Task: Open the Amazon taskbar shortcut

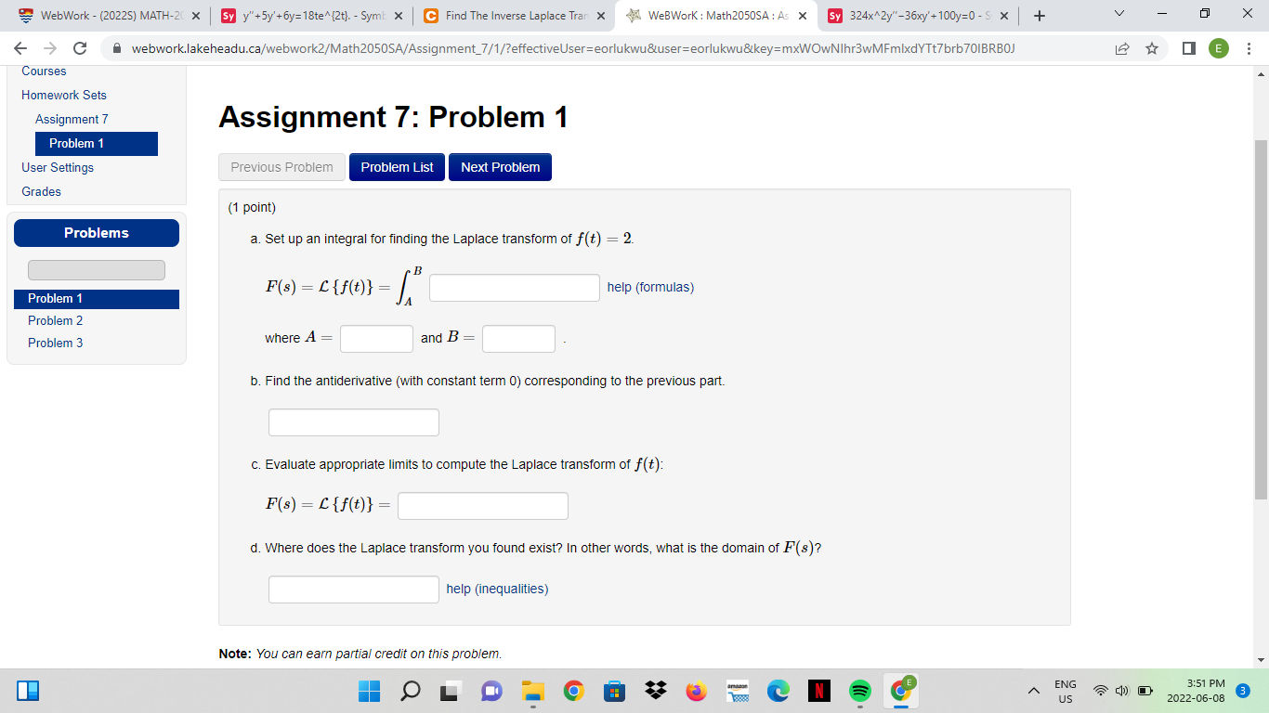Action: coord(739,691)
